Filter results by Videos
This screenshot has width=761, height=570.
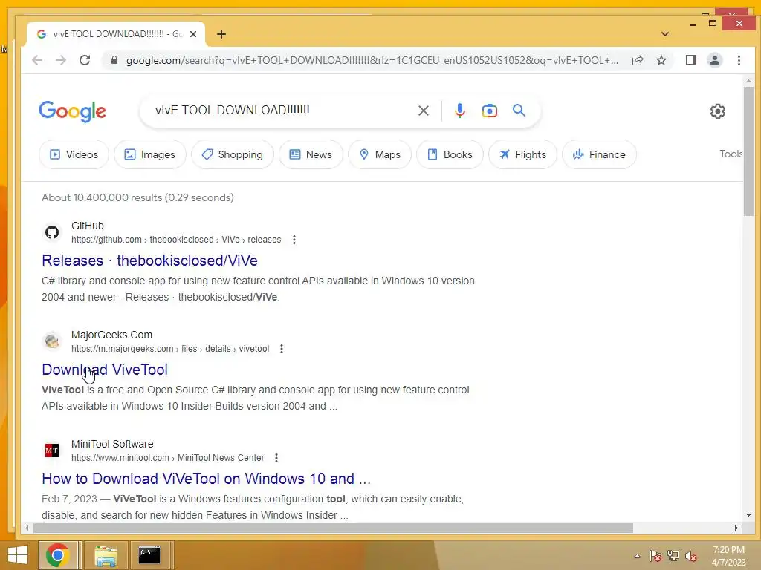click(74, 154)
